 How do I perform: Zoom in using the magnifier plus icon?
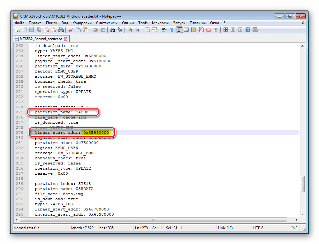(130, 30)
